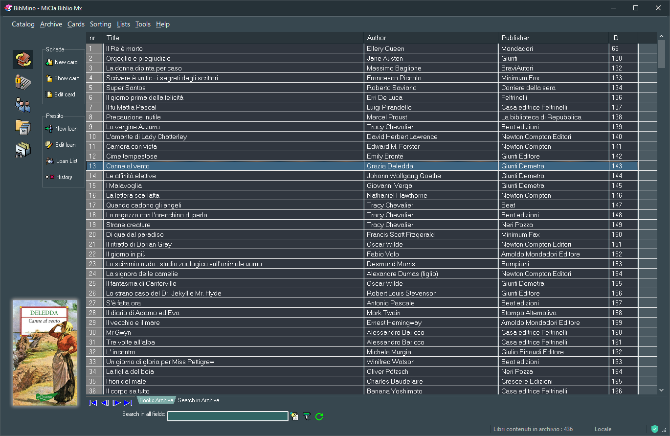Viewport: 670px width, 436px height.
Task: Open the filter icon near the search box
Action: pos(307,416)
